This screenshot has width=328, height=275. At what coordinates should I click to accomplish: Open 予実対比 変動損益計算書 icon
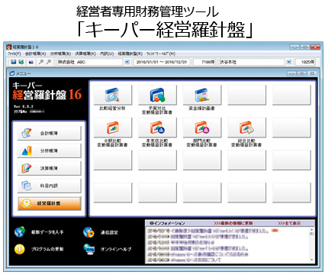pos(157,95)
